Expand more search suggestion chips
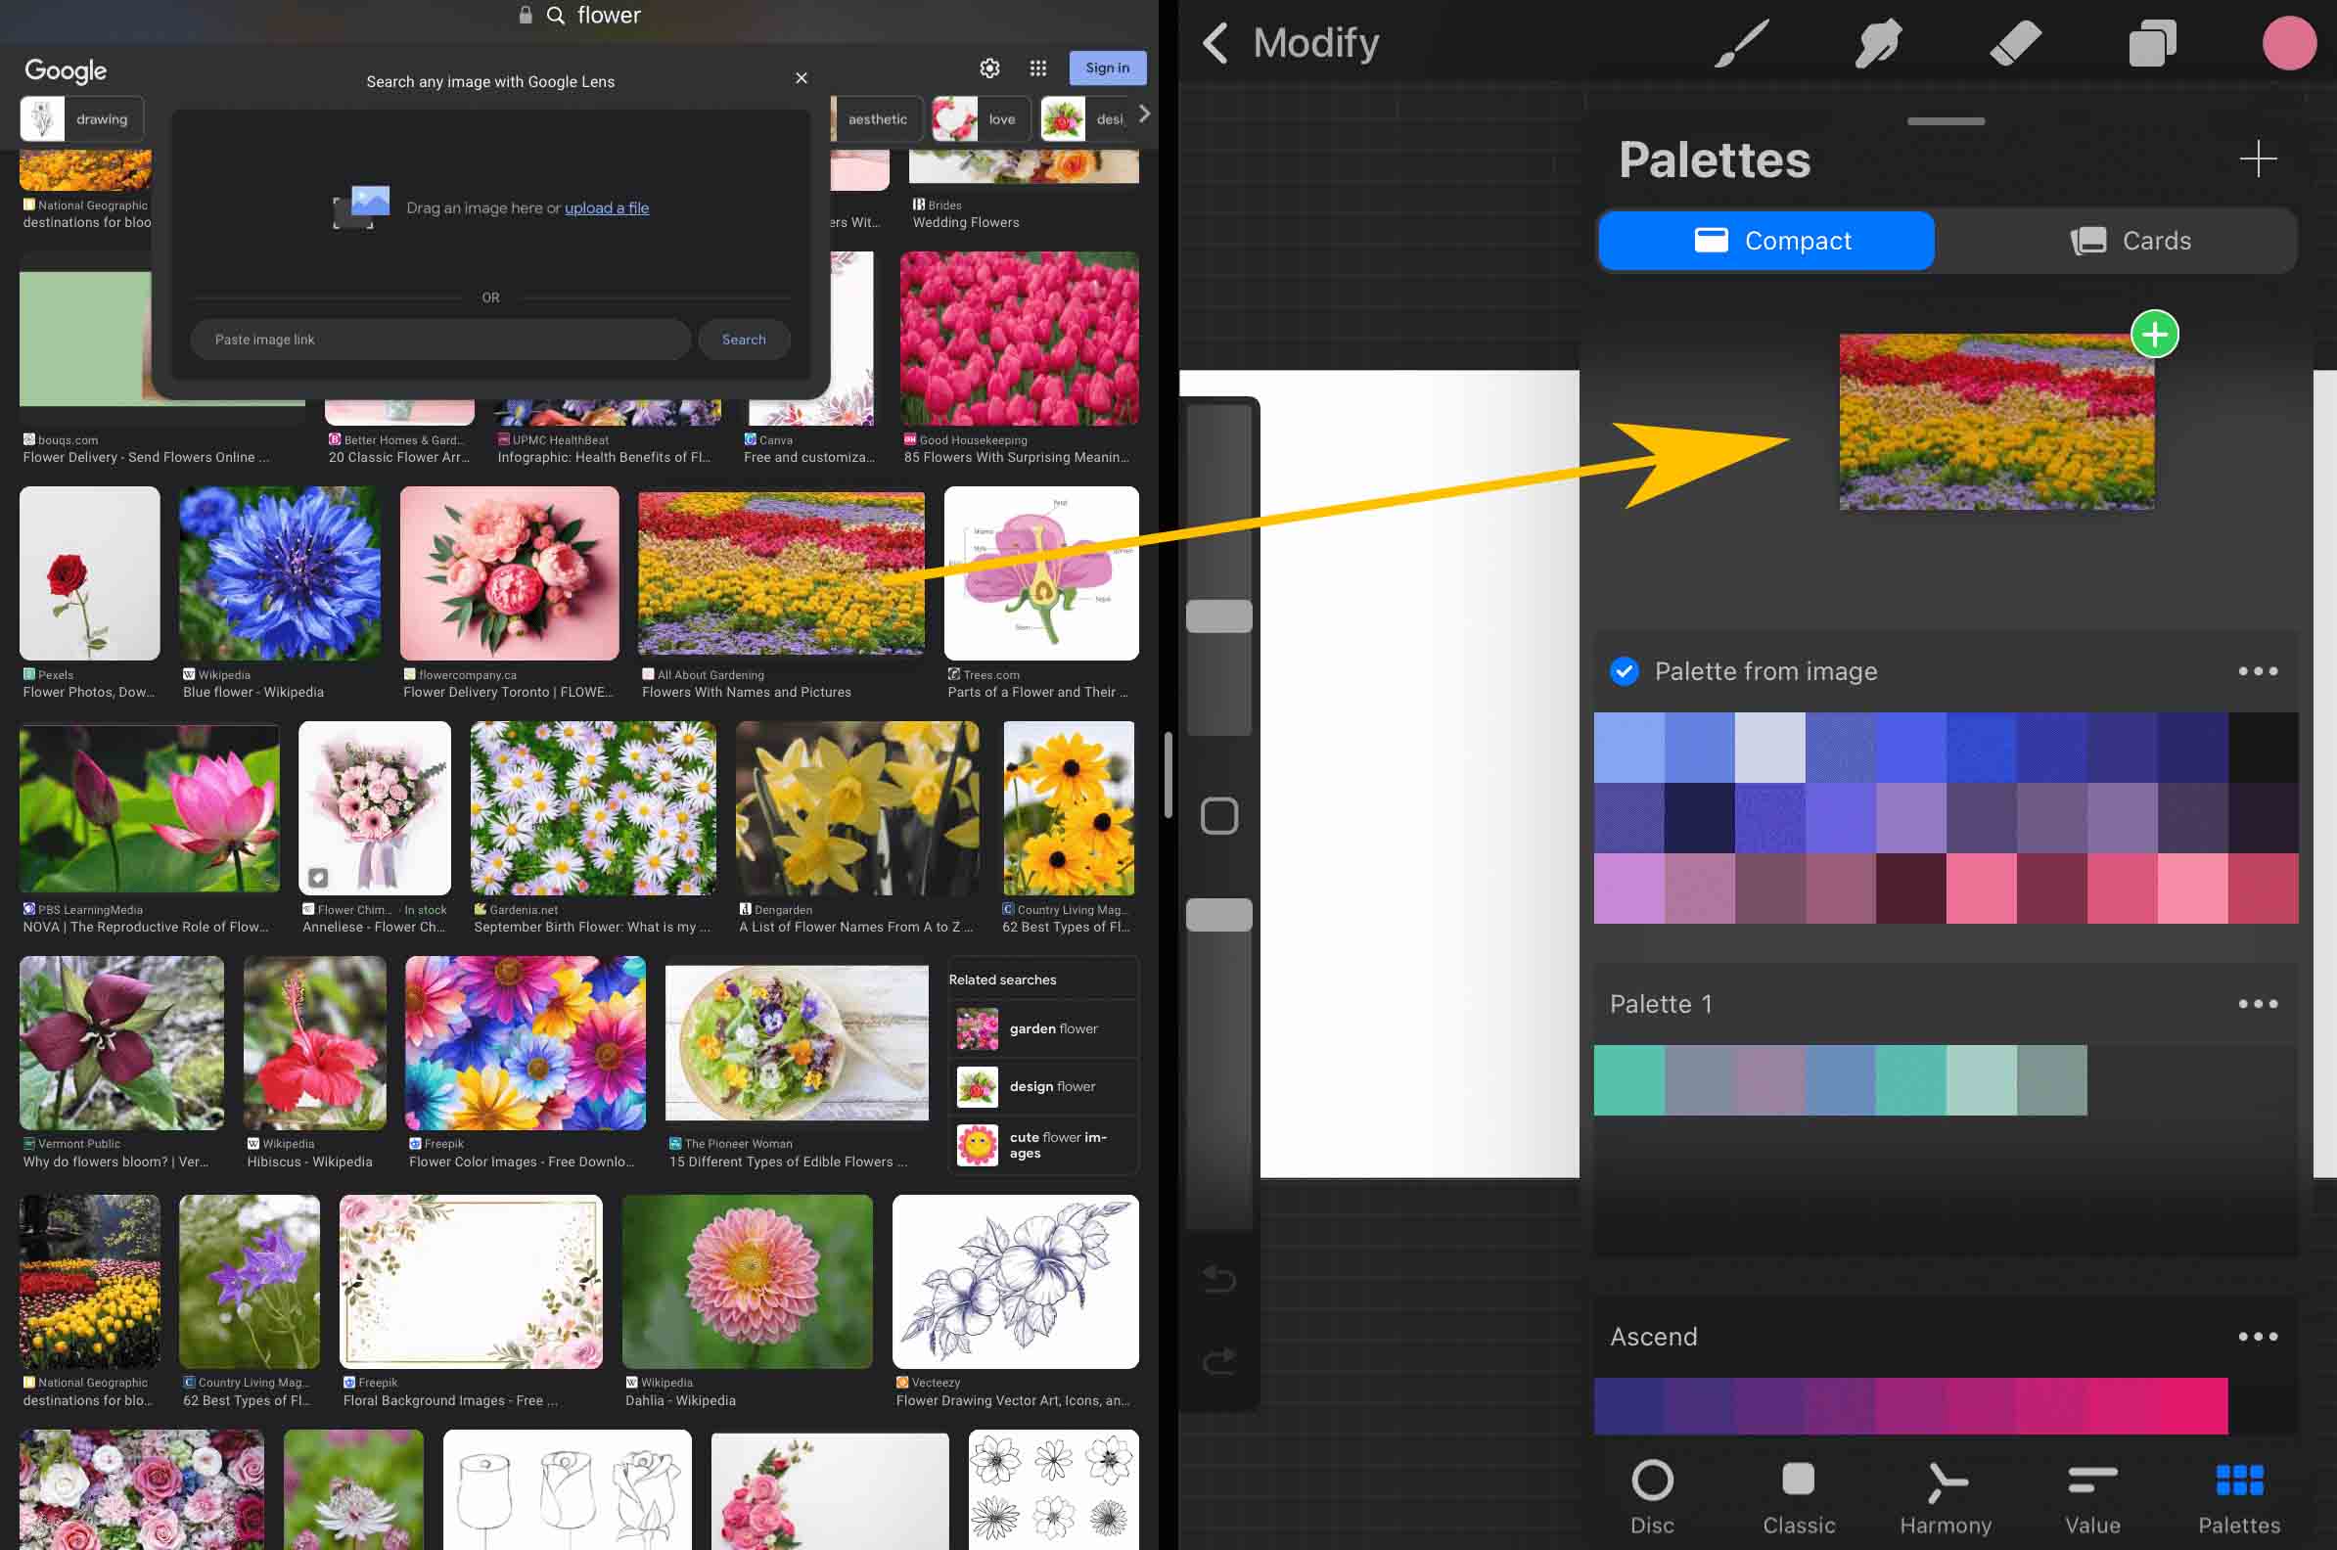Image resolution: width=2337 pixels, height=1550 pixels. tap(1144, 114)
